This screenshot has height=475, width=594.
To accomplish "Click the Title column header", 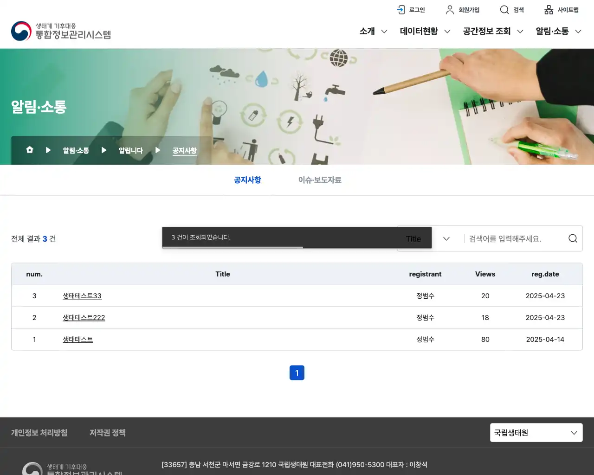I will point(223,274).
